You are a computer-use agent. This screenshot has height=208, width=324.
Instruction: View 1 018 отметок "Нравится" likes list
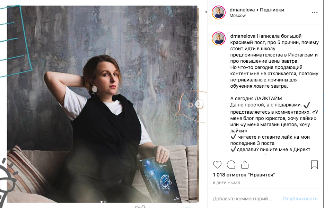coord(244,175)
